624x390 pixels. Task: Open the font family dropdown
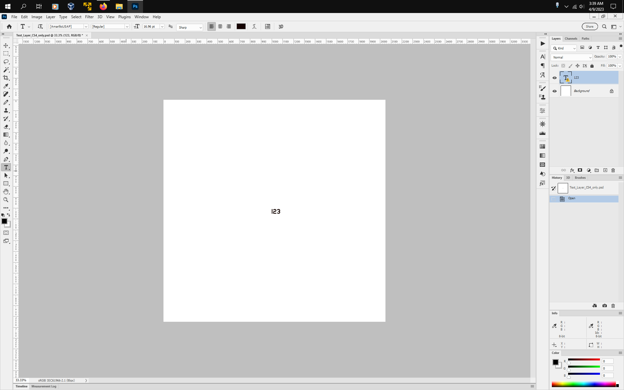click(86, 26)
